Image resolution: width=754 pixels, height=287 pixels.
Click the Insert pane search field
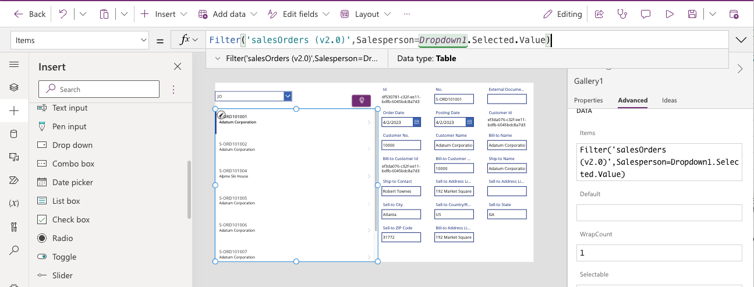(99, 89)
